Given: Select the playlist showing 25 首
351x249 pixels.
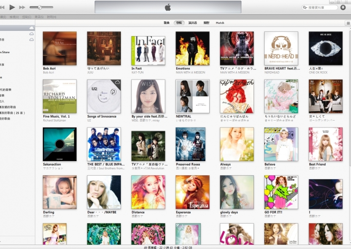Looking at the screenshot, I should tap(13, 113).
